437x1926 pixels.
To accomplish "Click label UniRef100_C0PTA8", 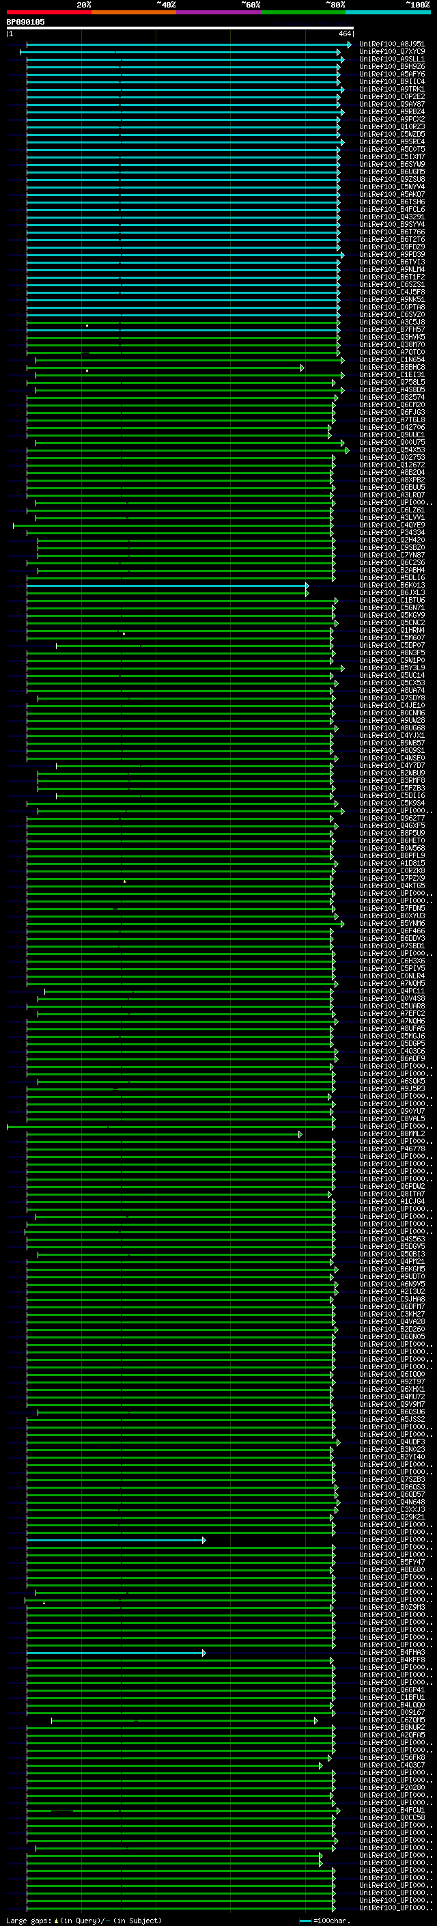I will tap(391, 307).
